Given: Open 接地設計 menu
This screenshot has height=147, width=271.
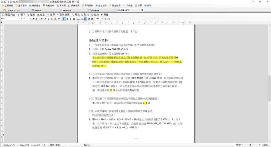Looking at the screenshot, I should (x=101, y=5).
